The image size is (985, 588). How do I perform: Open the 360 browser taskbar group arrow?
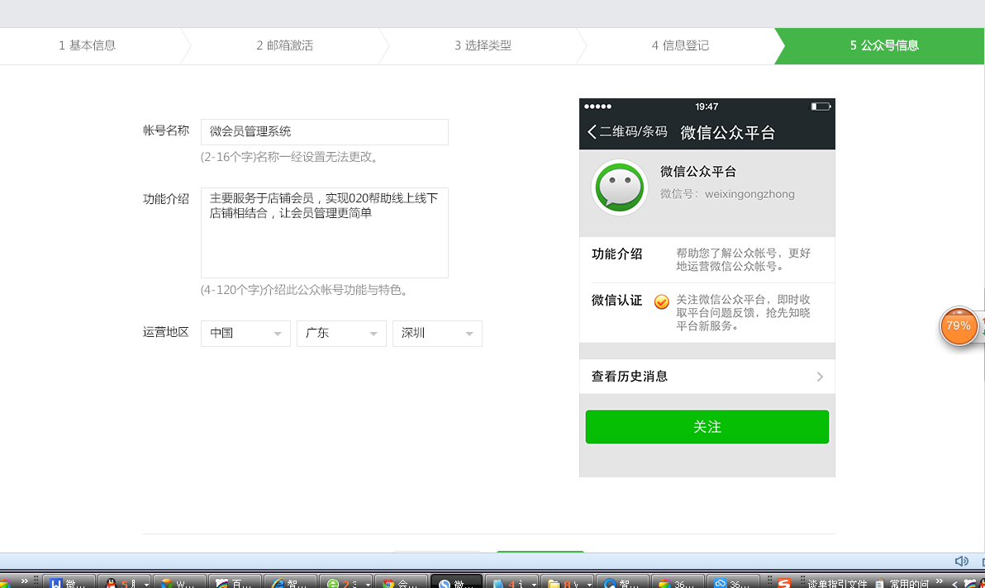[368, 584]
